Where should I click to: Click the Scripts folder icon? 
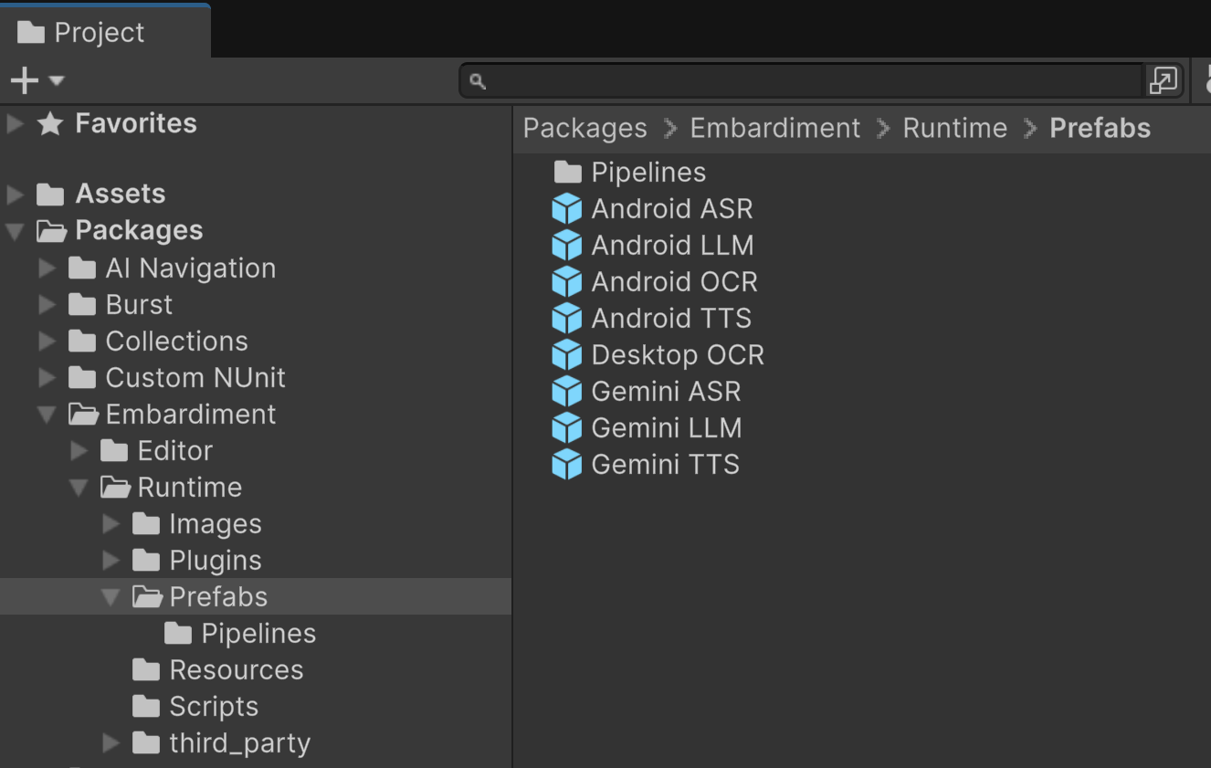[x=146, y=707]
